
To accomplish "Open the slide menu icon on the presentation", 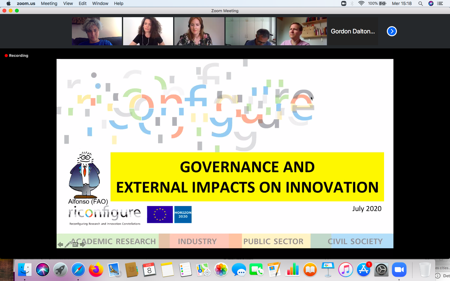I will point(75,244).
